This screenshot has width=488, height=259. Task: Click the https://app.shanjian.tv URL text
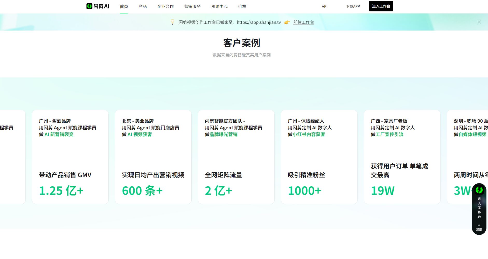(x=259, y=22)
